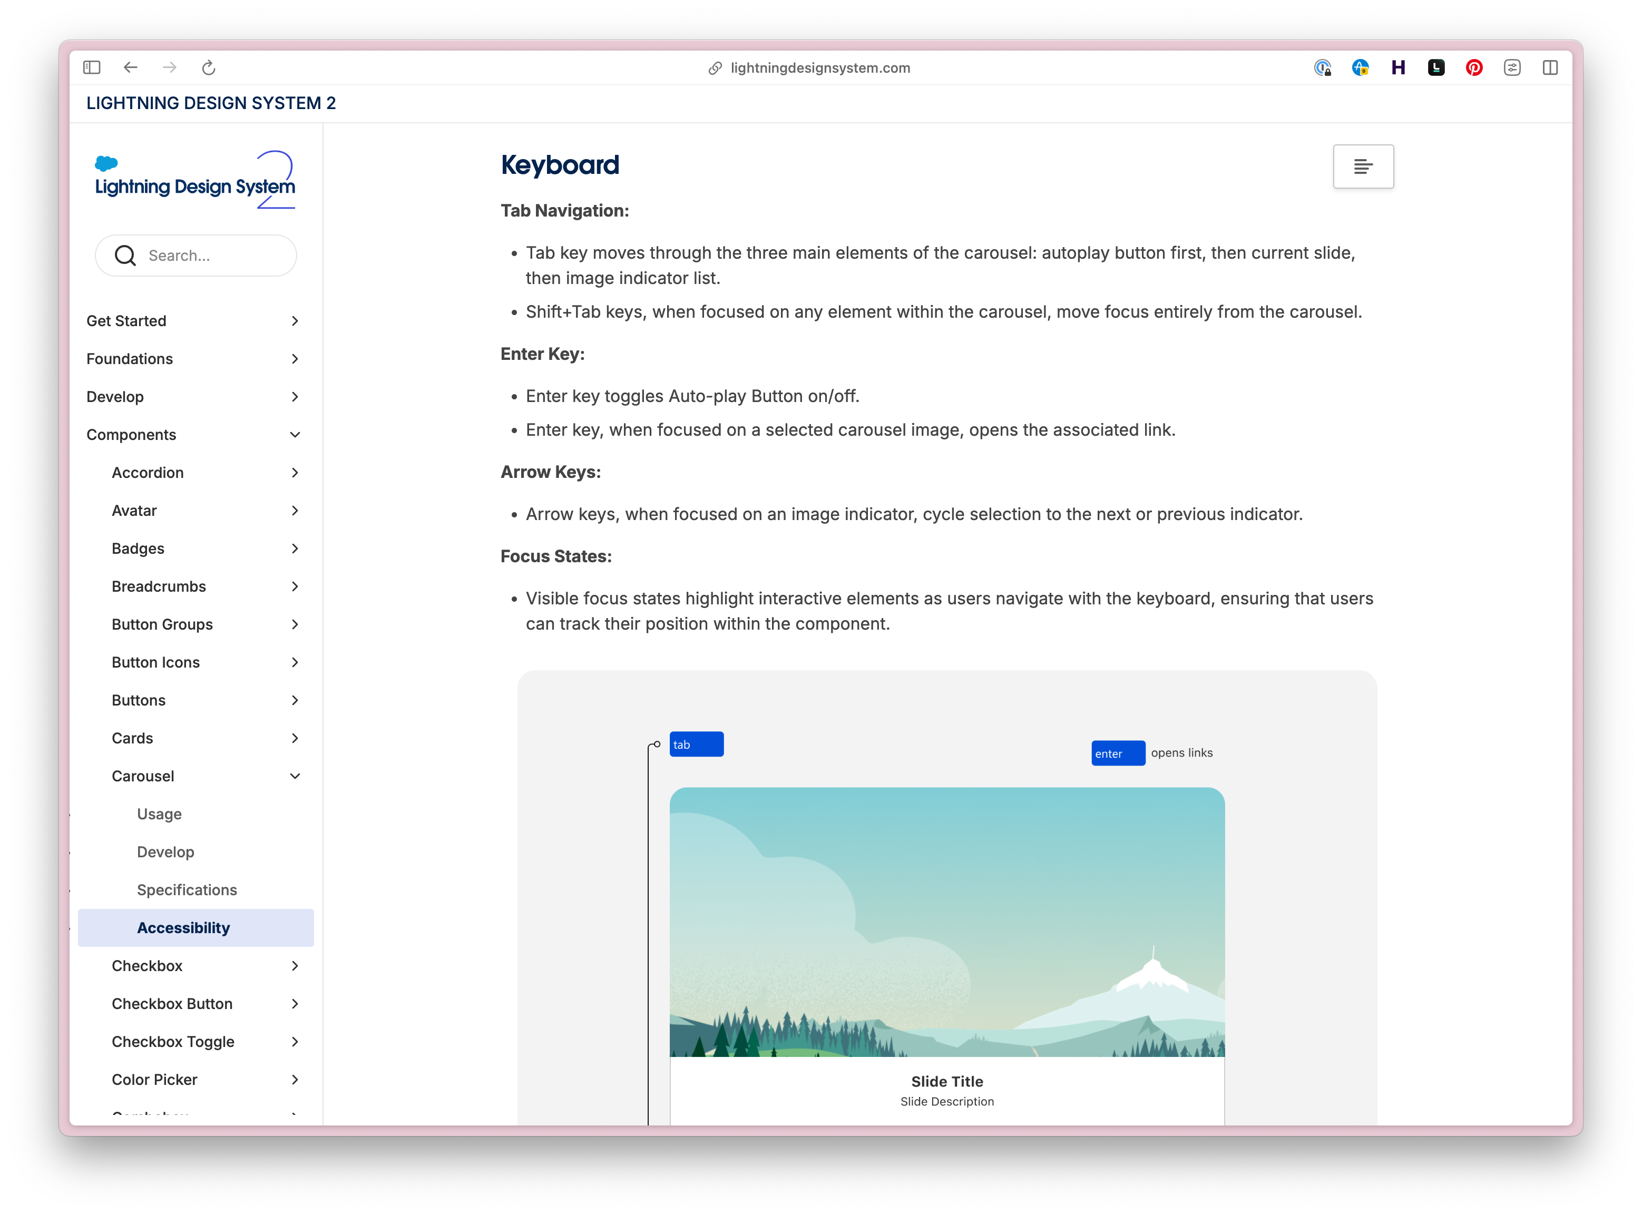This screenshot has width=1642, height=1214.
Task: Open the black L extension icon
Action: pyautogui.click(x=1436, y=67)
